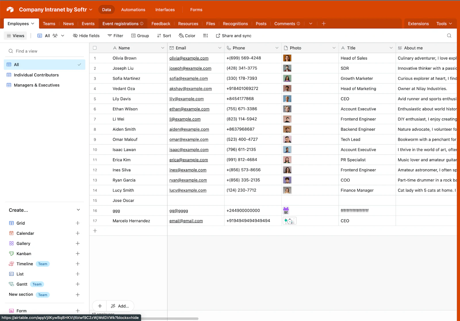Click the horizontal scrollbar

(x=170, y=319)
